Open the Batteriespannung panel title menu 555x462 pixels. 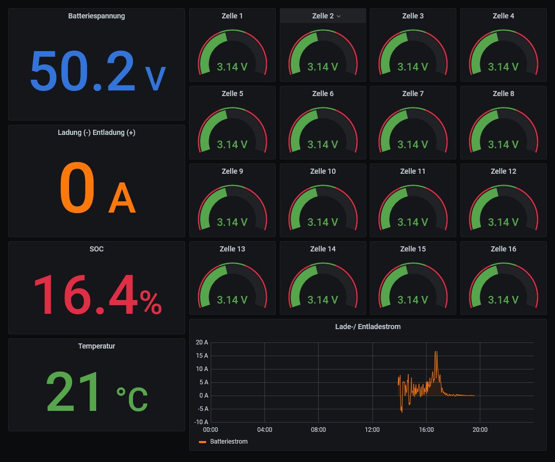tap(96, 16)
